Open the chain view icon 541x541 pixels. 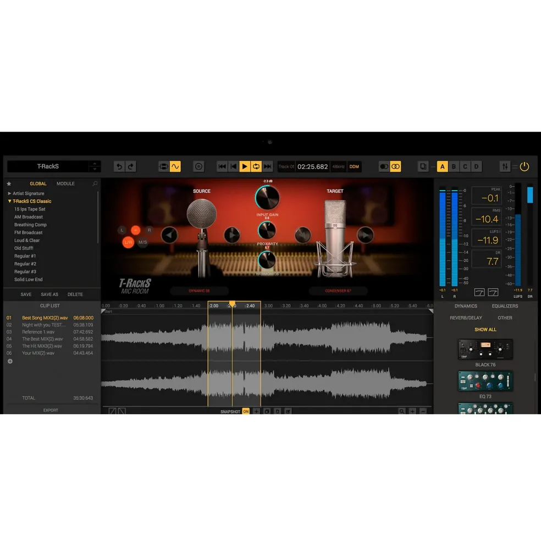pos(164,166)
